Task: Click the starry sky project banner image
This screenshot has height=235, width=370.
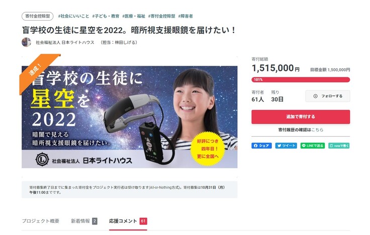Action: coord(130,117)
